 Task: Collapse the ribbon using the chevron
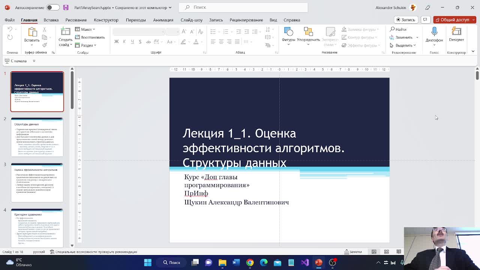click(x=473, y=52)
